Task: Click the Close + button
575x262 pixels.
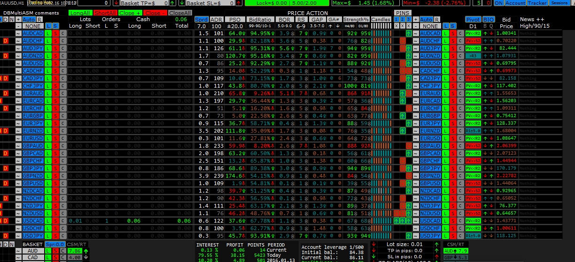Action: pyautogui.click(x=130, y=13)
